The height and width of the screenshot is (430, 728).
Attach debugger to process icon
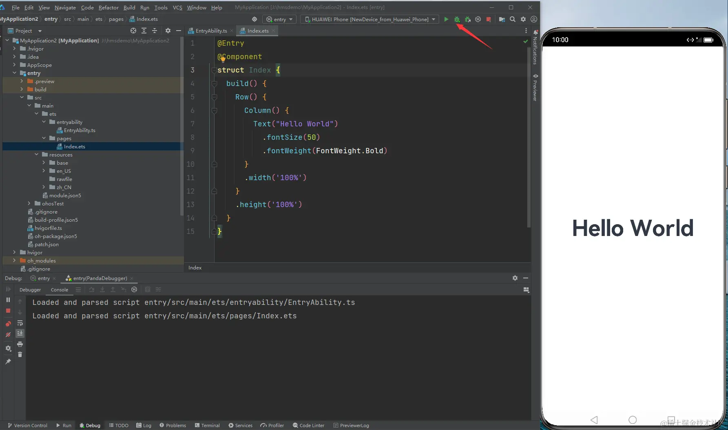pyautogui.click(x=468, y=19)
